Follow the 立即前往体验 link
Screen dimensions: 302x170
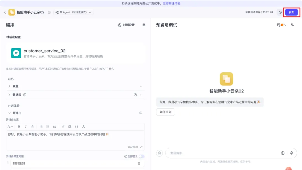[171, 3]
